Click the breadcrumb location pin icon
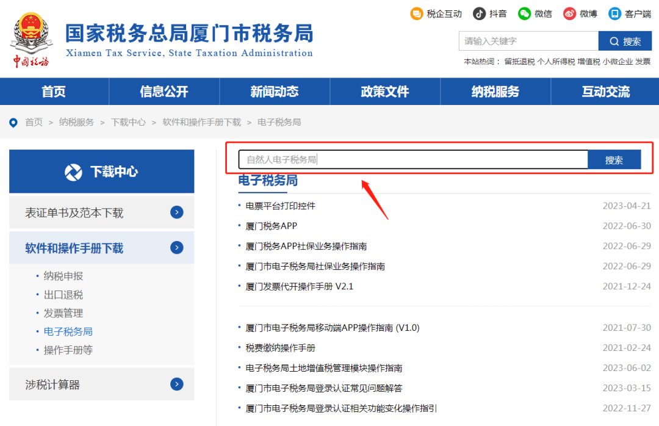Viewport: 659px width, 426px height. 13,123
